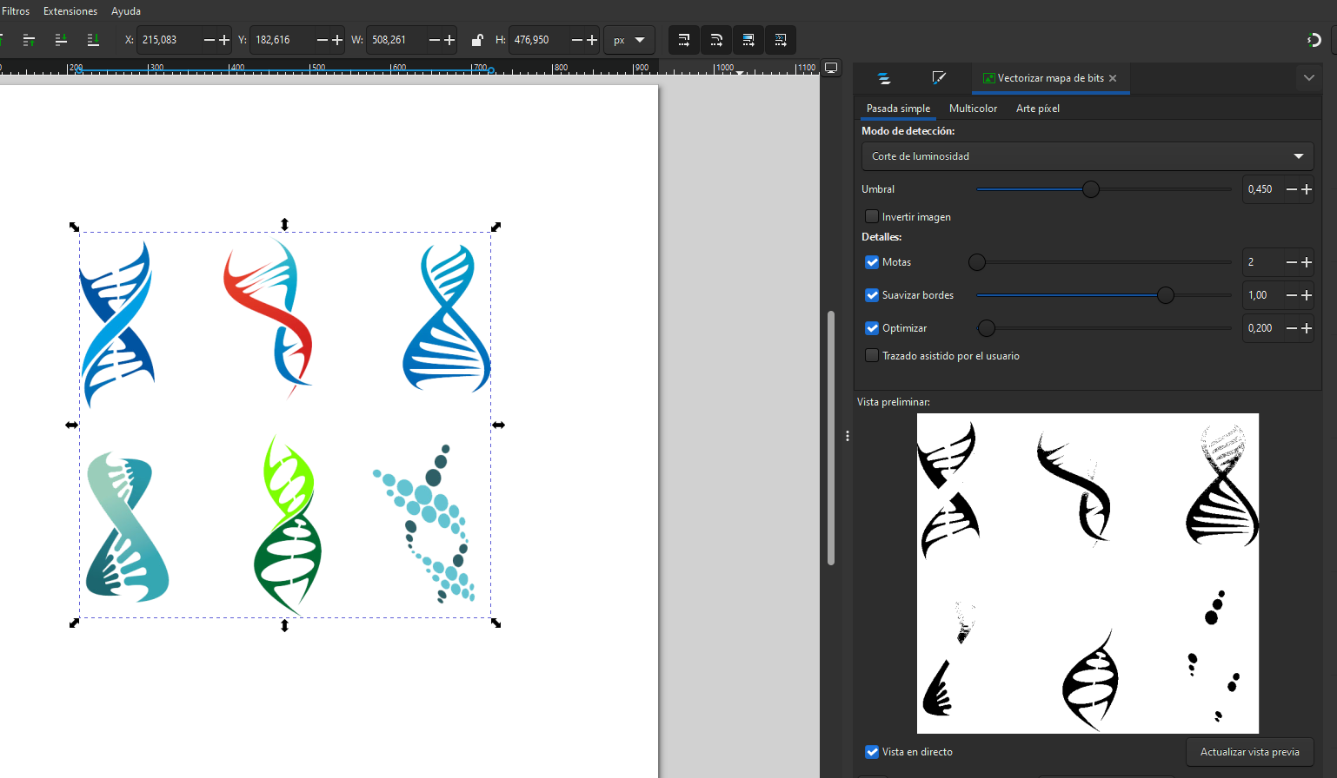This screenshot has height=778, width=1337.
Task: Uncheck the Suavizar bordes option
Action: click(872, 295)
